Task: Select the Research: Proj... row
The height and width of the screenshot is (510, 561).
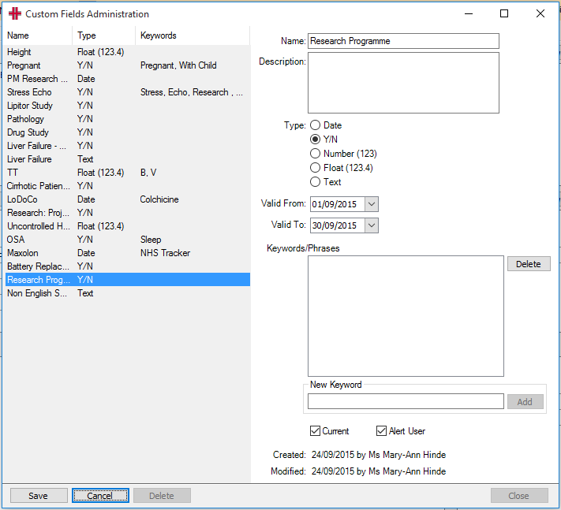Action: click(x=127, y=213)
